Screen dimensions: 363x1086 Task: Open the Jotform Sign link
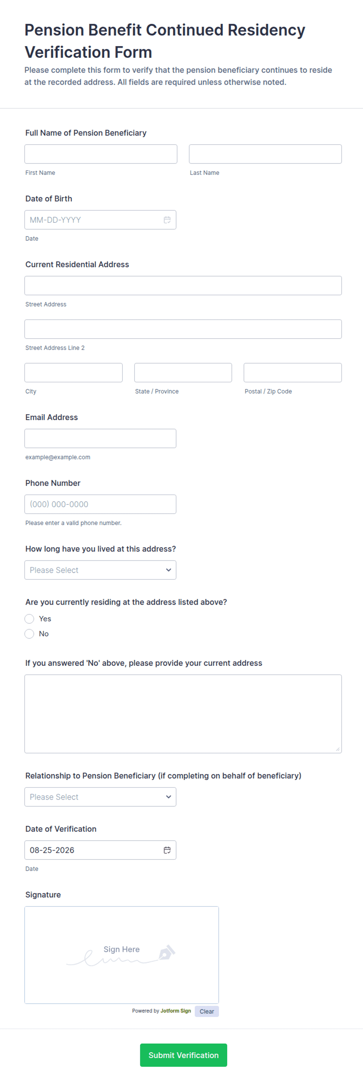175,1011
